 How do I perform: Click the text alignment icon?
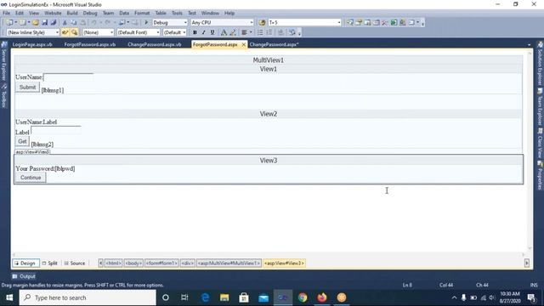point(245,32)
